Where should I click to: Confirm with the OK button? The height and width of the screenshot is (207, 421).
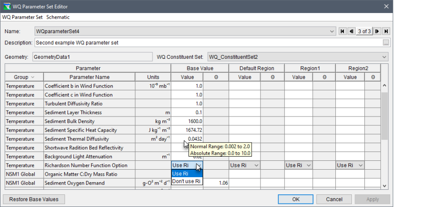pos(296,199)
